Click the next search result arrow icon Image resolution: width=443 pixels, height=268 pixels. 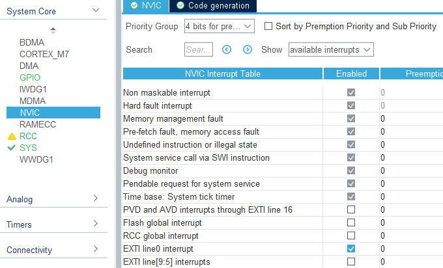coord(248,49)
